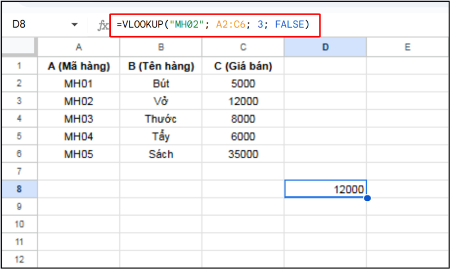Click cell 'B (Tên hàng)'
The height and width of the screenshot is (269, 450).
click(x=161, y=66)
